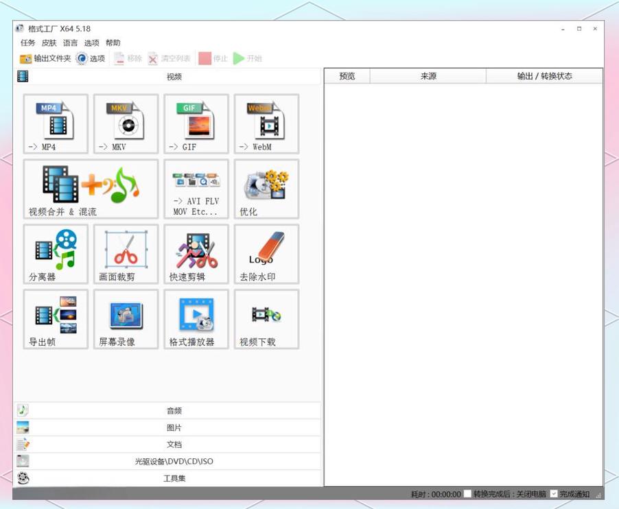This screenshot has height=509, width=619.
Task: Launch the 去除水印 watermark remover
Action: 266,254
